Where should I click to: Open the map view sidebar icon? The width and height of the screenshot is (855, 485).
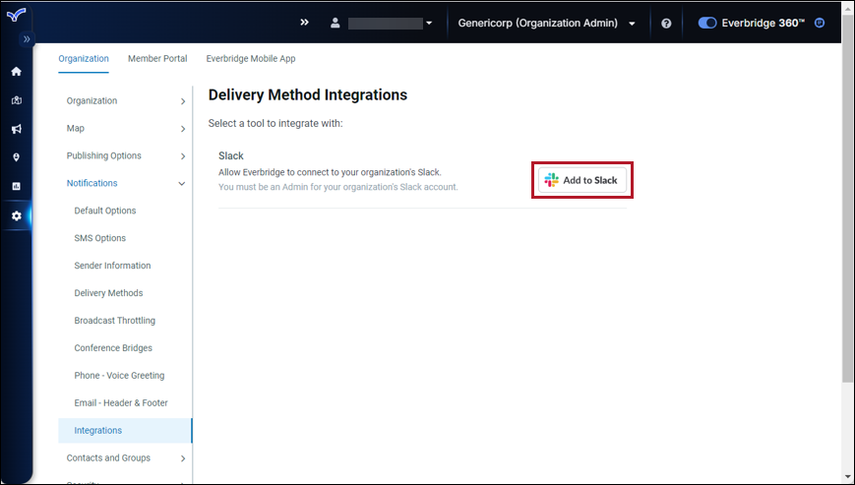point(17,100)
